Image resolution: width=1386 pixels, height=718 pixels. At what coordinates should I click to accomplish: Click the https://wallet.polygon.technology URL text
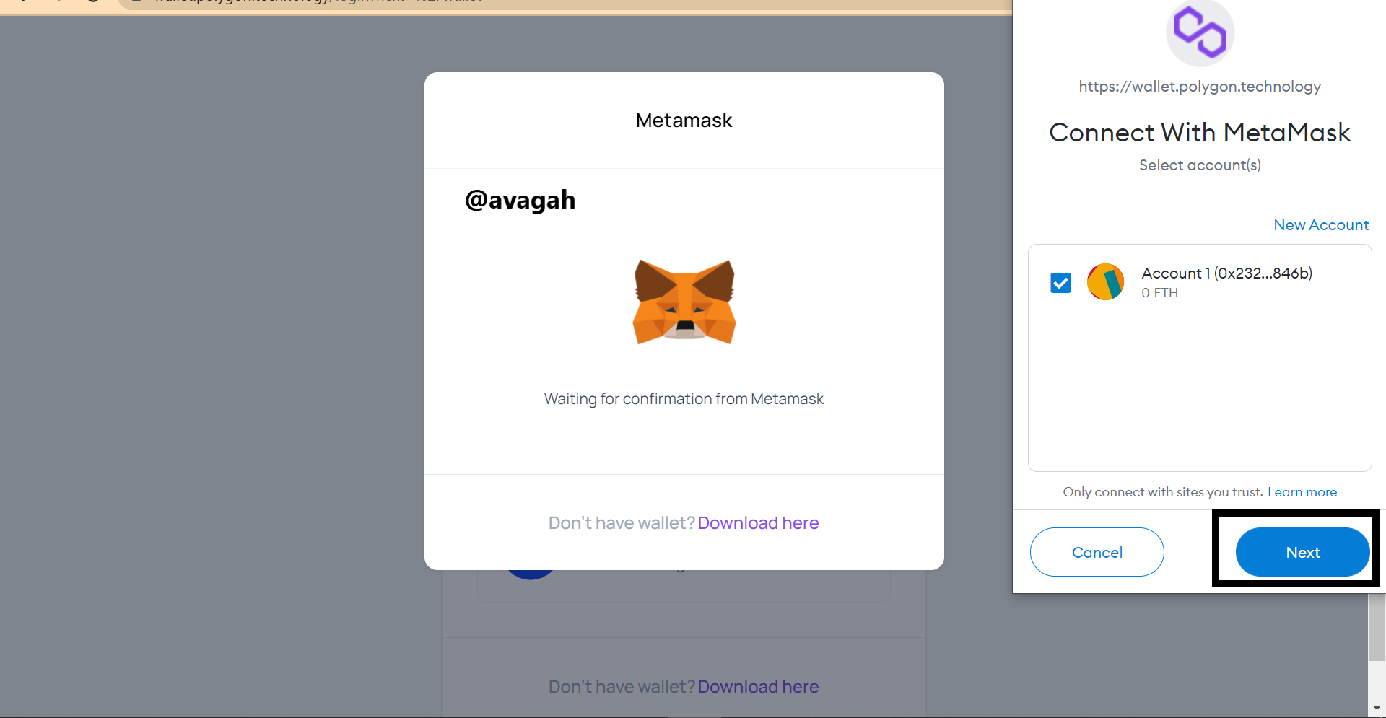[x=1200, y=87]
